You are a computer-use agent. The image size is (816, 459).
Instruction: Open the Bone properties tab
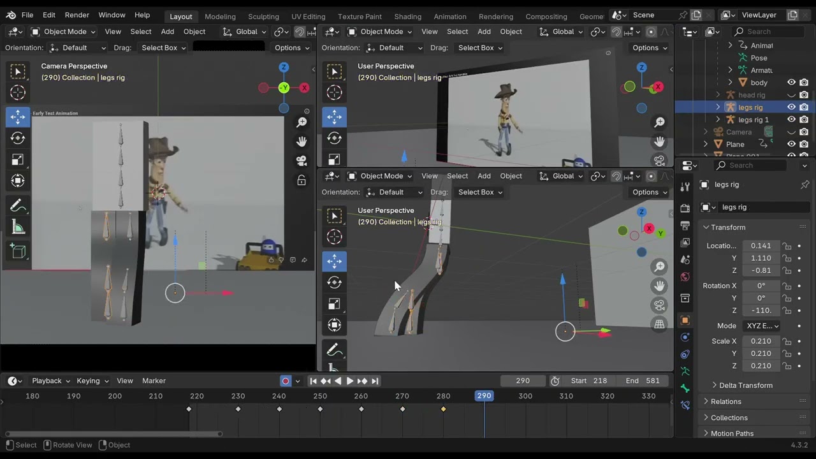pos(685,388)
